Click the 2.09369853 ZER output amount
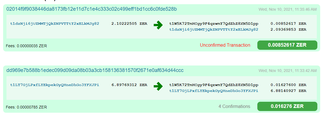The image size is (325, 122). point(288,29)
